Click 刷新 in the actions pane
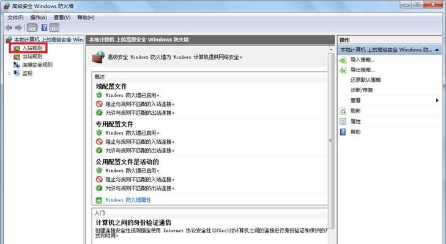The height and width of the screenshot is (244, 446). click(x=355, y=111)
